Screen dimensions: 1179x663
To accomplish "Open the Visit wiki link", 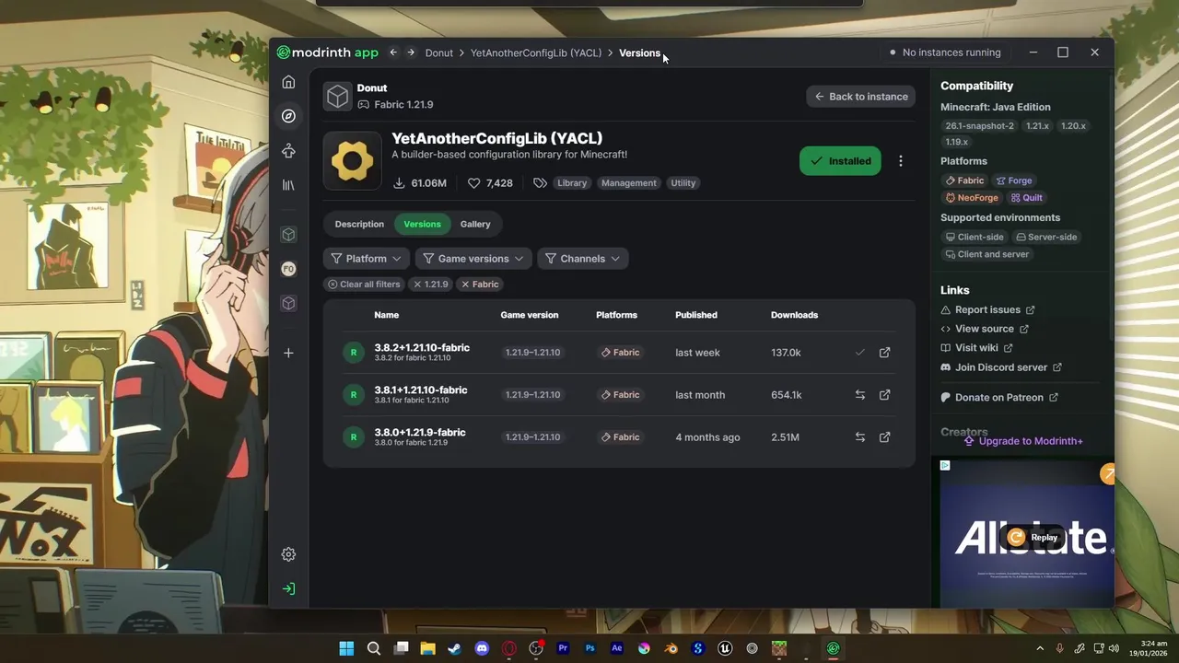I will pos(976,348).
